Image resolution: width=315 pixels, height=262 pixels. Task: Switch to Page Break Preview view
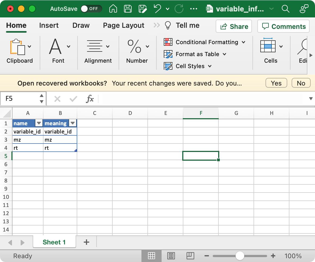pos(190,256)
